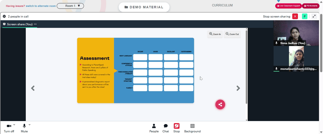Click 2 people in call text

click(18, 16)
